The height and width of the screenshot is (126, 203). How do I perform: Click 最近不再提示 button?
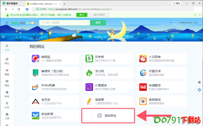tap(96, 15)
